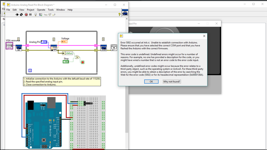Select the VISA resource control terminal
The height and width of the screenshot is (150, 267).
[9, 46]
